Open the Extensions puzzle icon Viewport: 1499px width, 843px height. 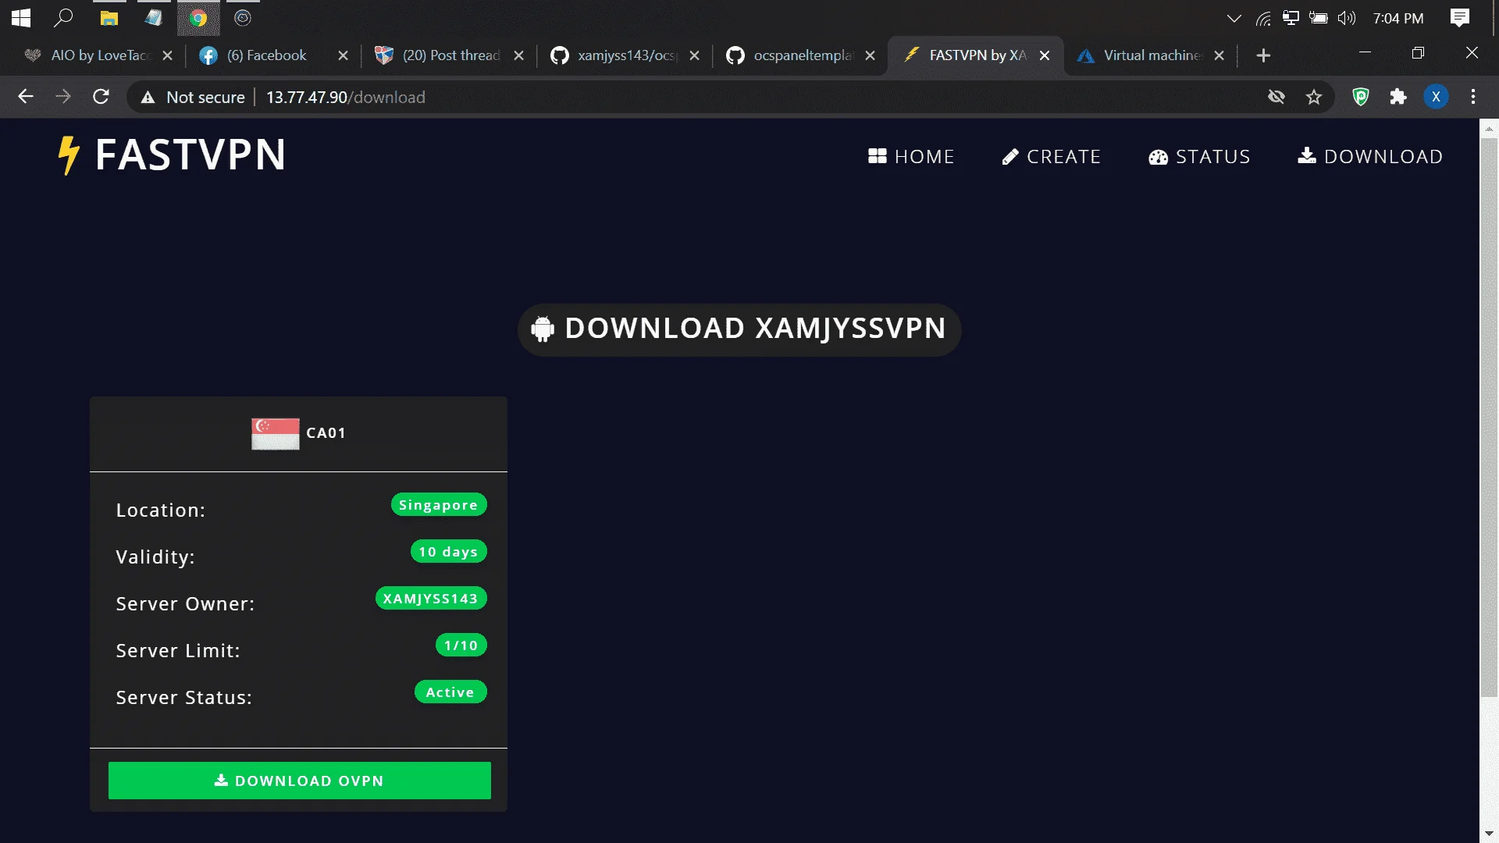pyautogui.click(x=1398, y=97)
